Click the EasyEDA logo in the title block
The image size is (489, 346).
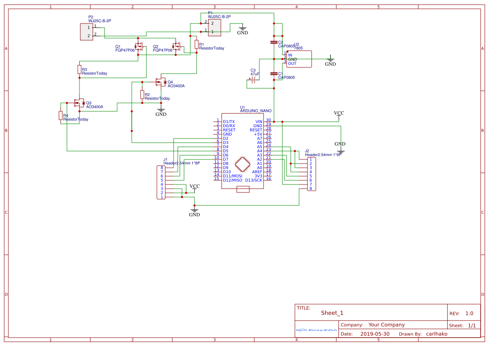(x=316, y=331)
